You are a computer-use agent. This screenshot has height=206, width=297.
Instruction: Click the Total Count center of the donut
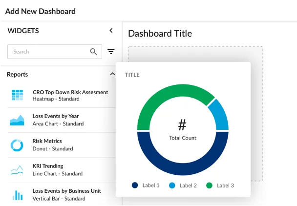(x=183, y=130)
